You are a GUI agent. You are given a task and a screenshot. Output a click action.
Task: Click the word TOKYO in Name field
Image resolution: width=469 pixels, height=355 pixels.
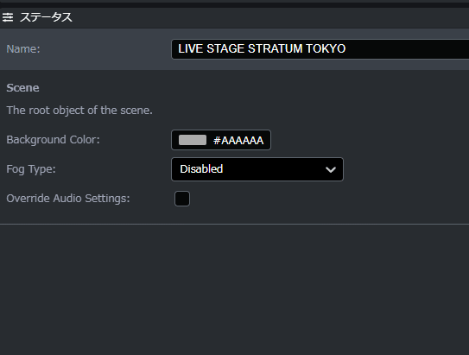click(x=326, y=48)
